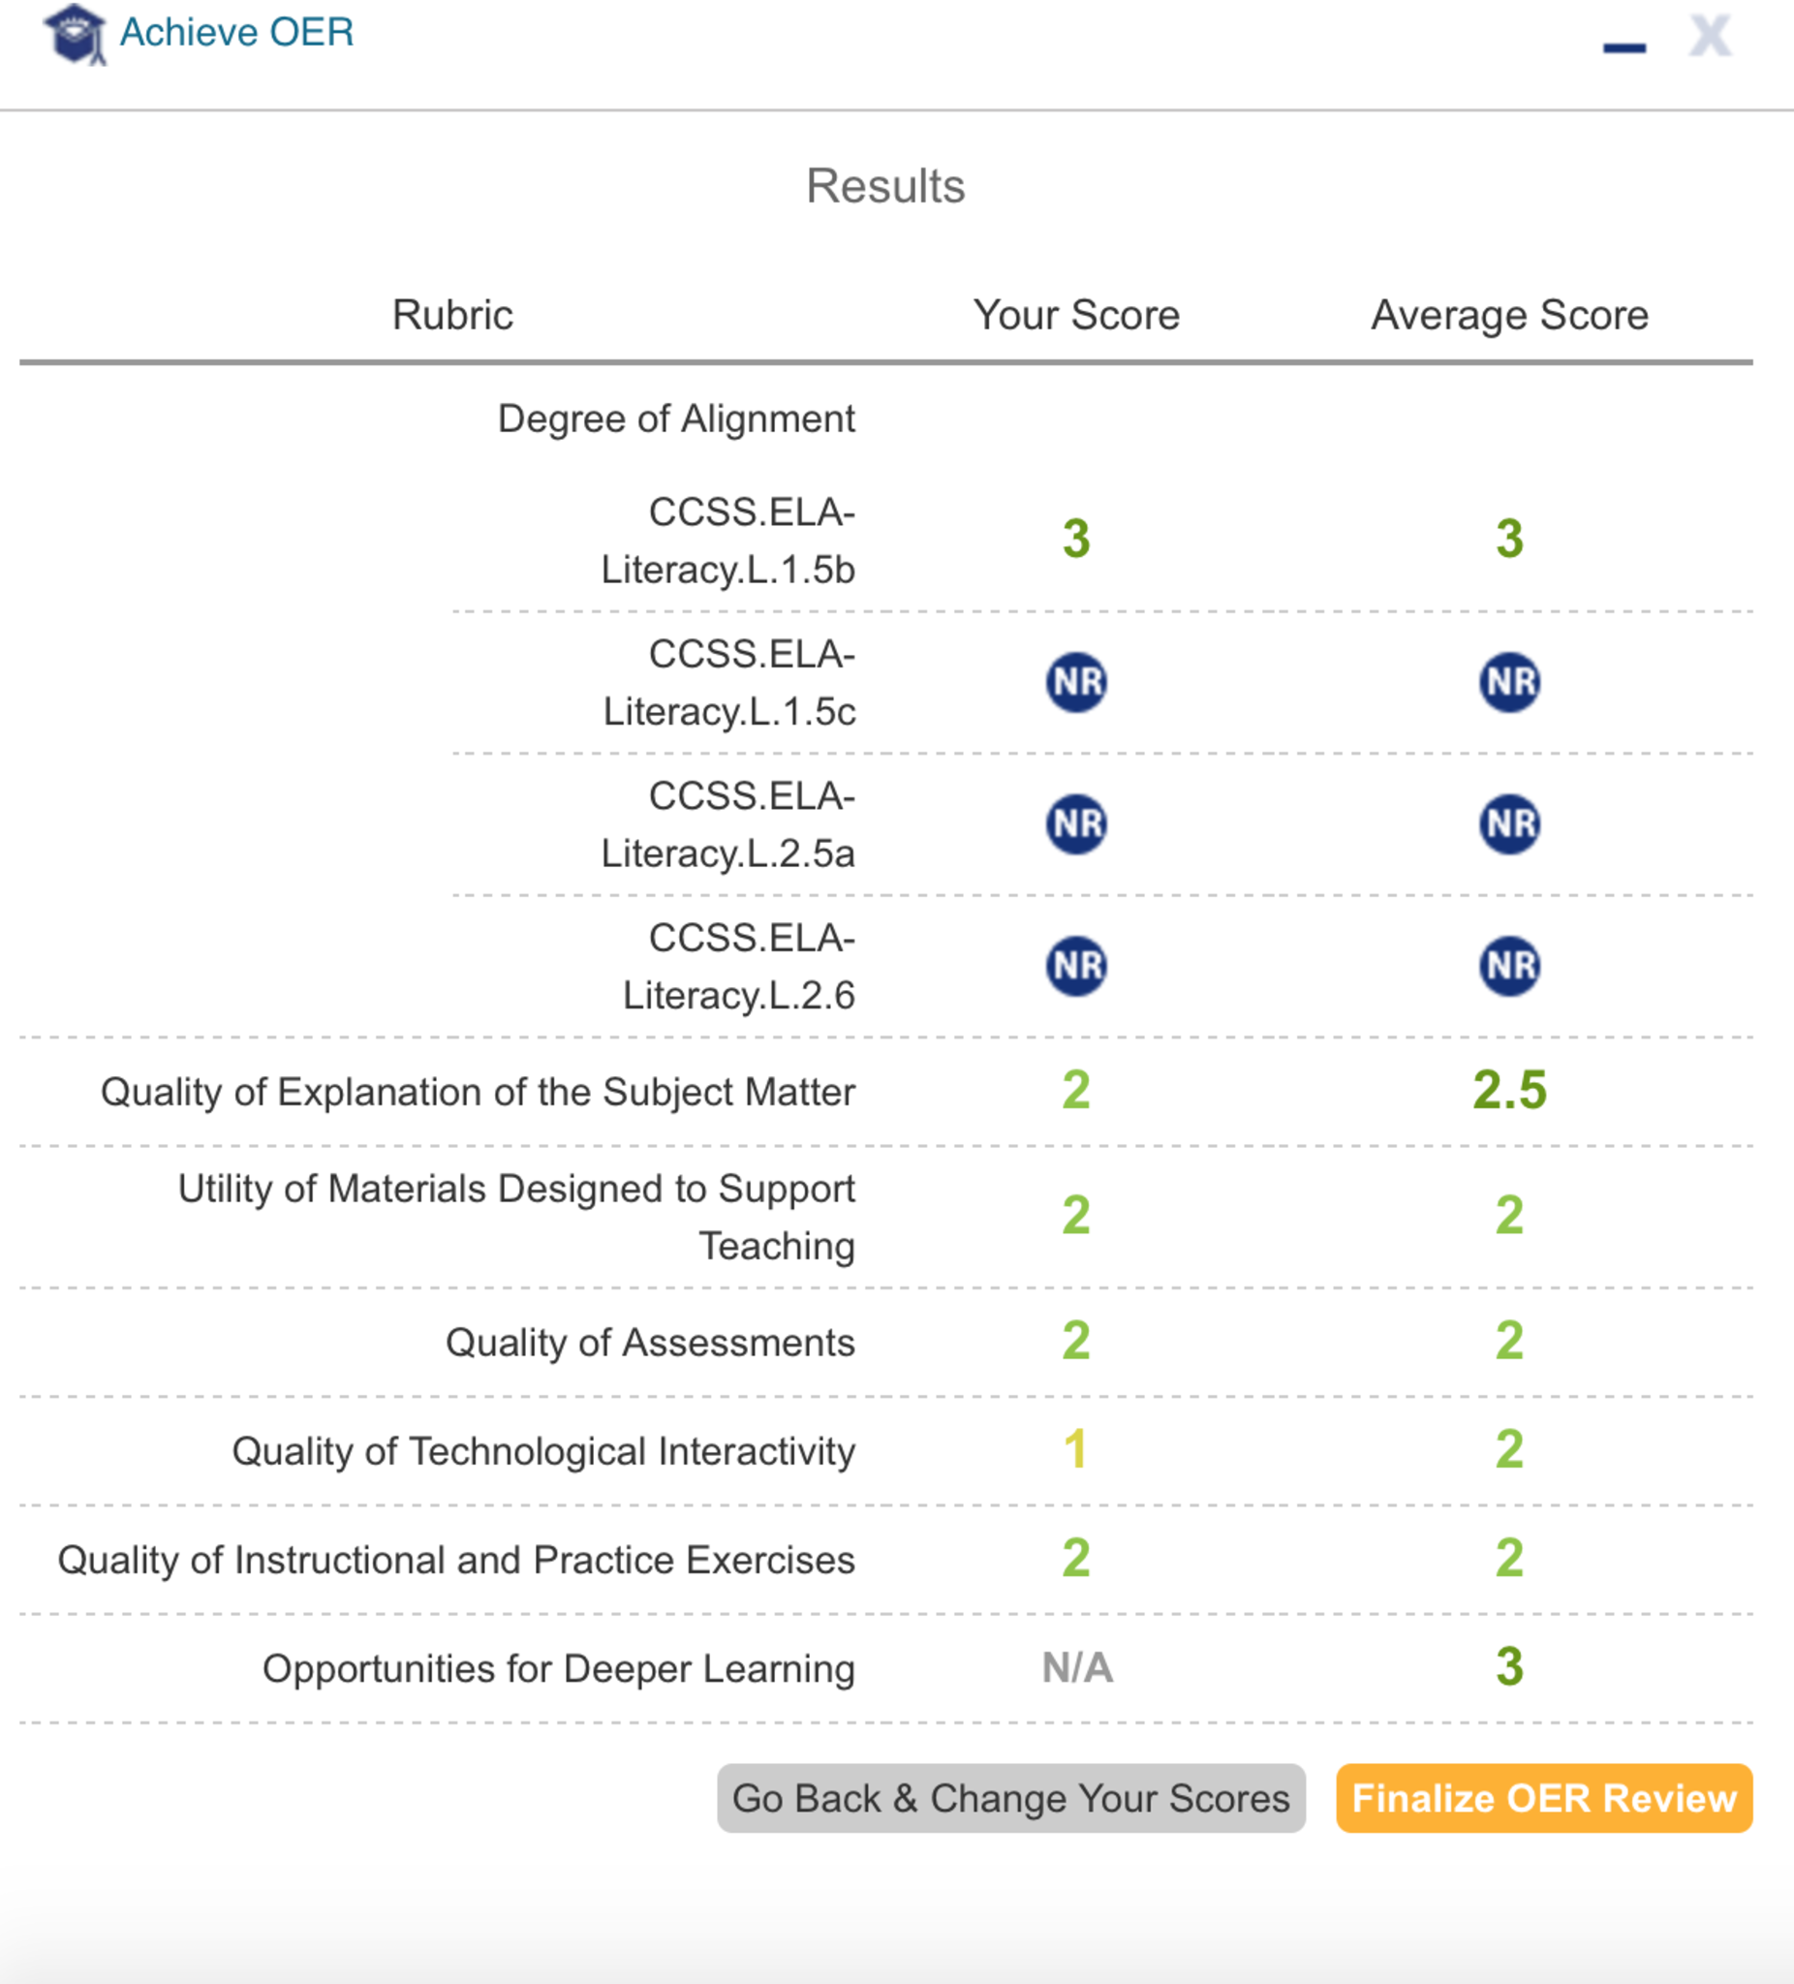The height and width of the screenshot is (1984, 1794).
Task: Click N/A score for Deeper Learning
Action: [x=1077, y=1668]
